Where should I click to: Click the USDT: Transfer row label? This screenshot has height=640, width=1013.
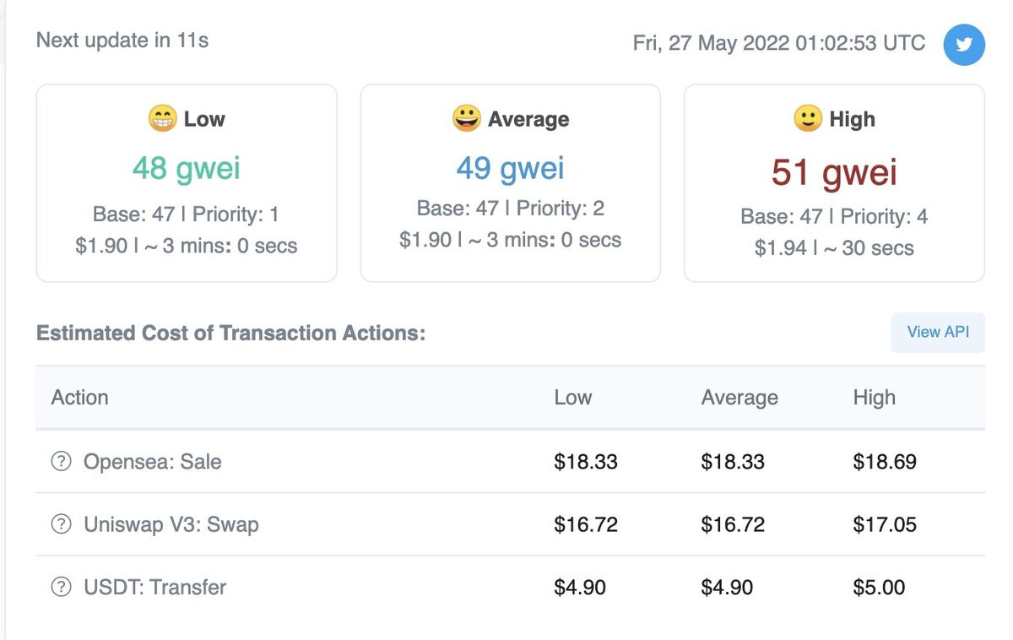[155, 587]
